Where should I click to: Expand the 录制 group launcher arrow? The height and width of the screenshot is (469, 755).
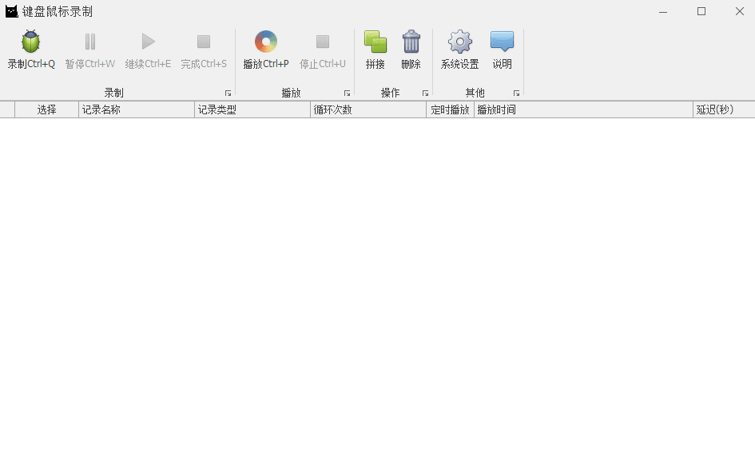tap(228, 93)
